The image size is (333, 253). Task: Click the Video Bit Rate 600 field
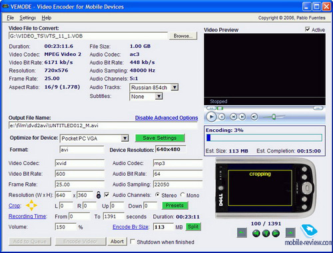79,174
